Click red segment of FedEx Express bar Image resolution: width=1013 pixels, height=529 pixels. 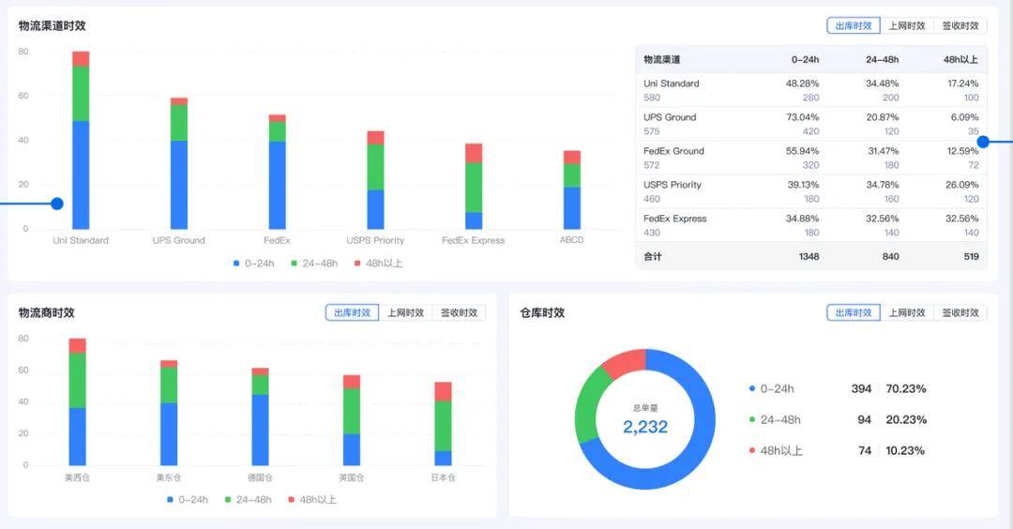point(474,153)
